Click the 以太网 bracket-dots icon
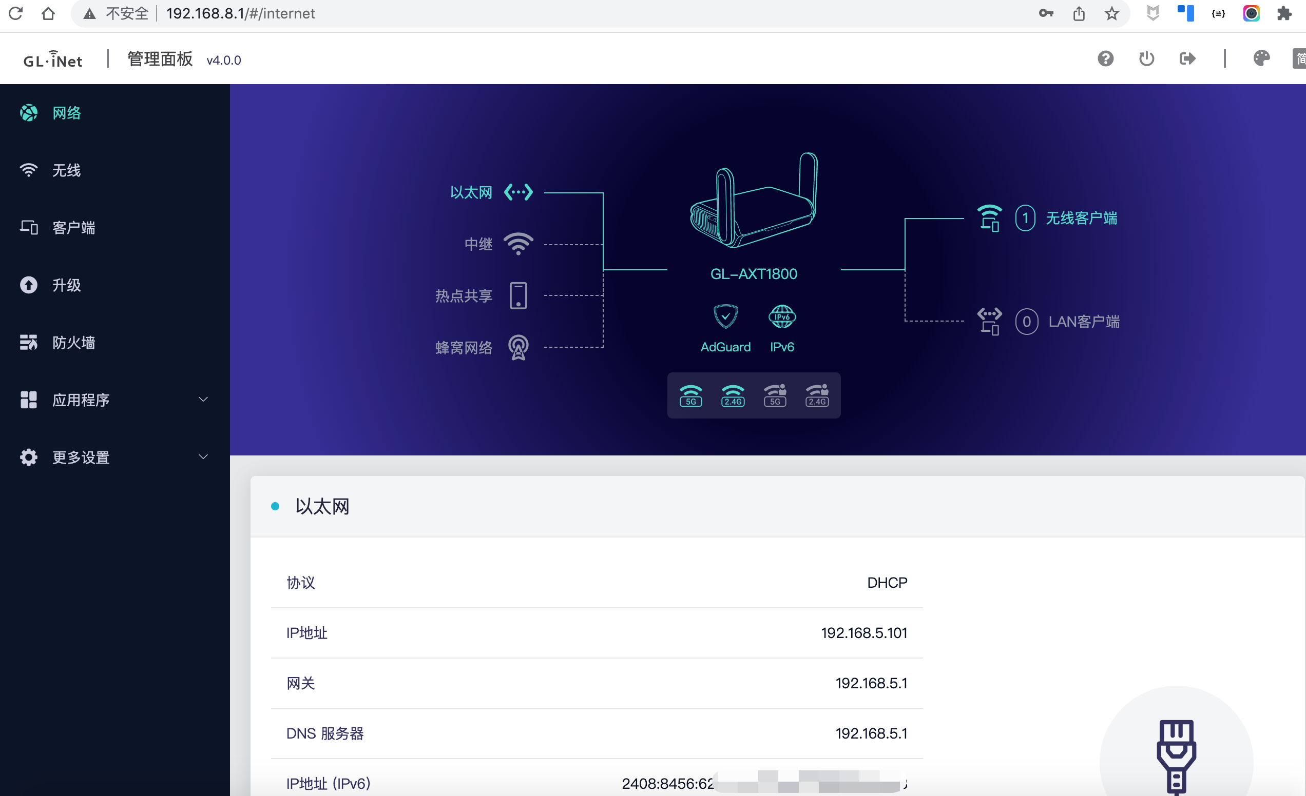This screenshot has height=796, width=1306. 518,192
